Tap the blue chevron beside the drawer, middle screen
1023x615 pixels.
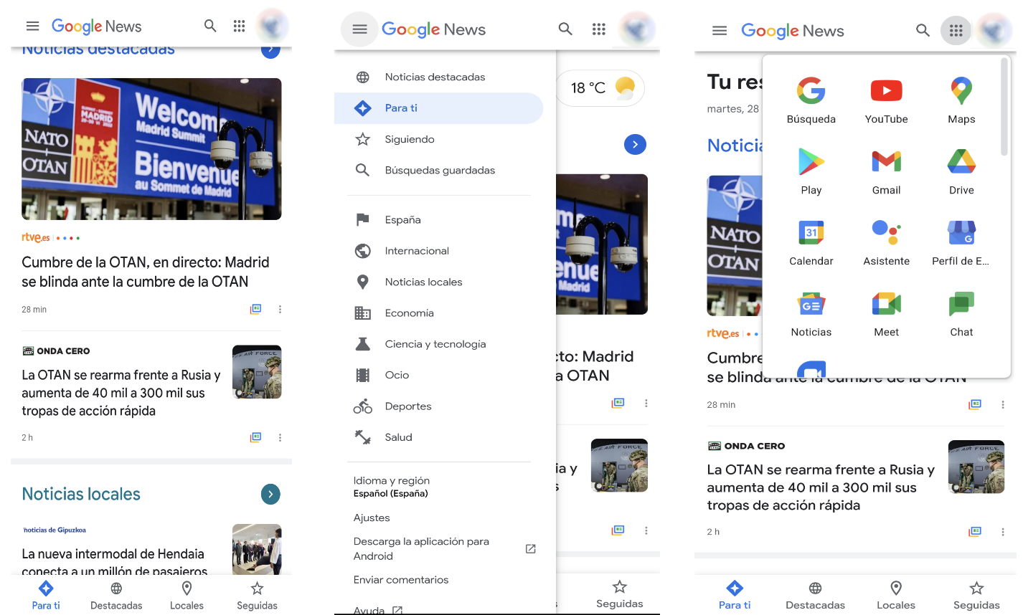[635, 144]
